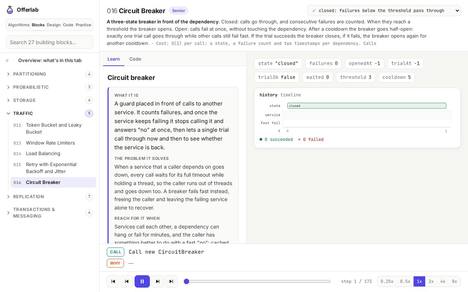Open Overview: what's in this tab
This screenshot has width=468, height=292.
[50, 61]
